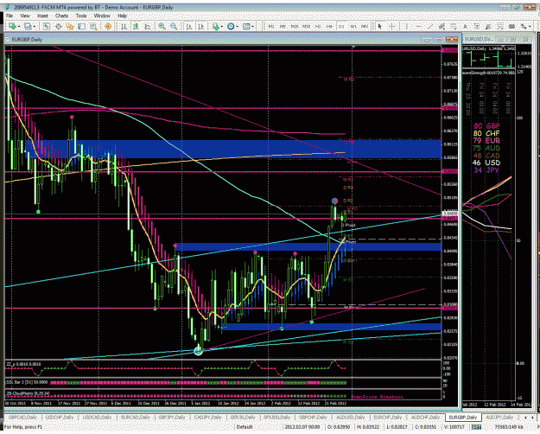Select the Crosshair tool
The image size is (540, 434).
[x=392, y=26]
